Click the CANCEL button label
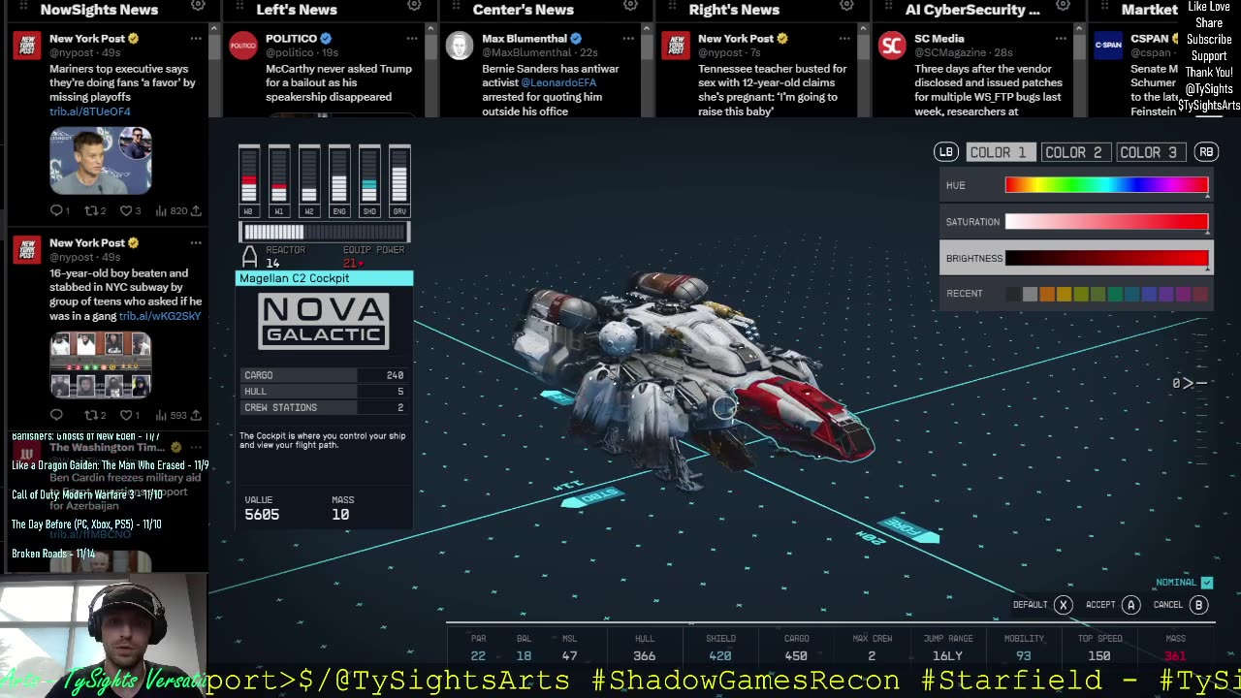 click(1168, 605)
